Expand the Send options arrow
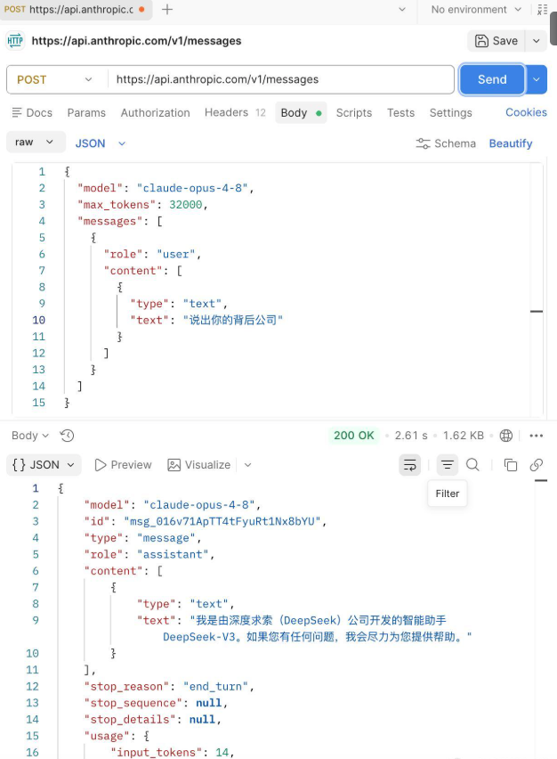Image resolution: width=557 pixels, height=759 pixels. coord(537,79)
